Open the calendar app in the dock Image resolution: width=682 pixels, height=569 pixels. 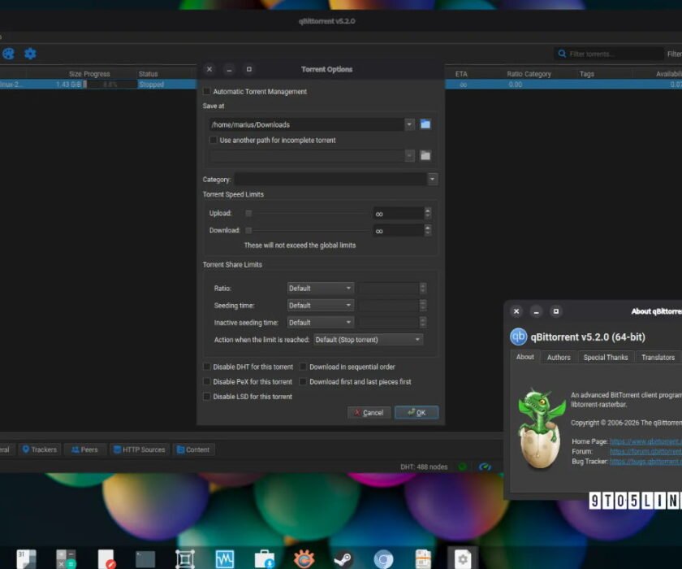tap(26, 558)
